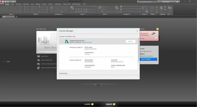The width and height of the screenshot is (197, 107).
Task: Expand the Groups panel dropdown
Action: [x=145, y=14]
